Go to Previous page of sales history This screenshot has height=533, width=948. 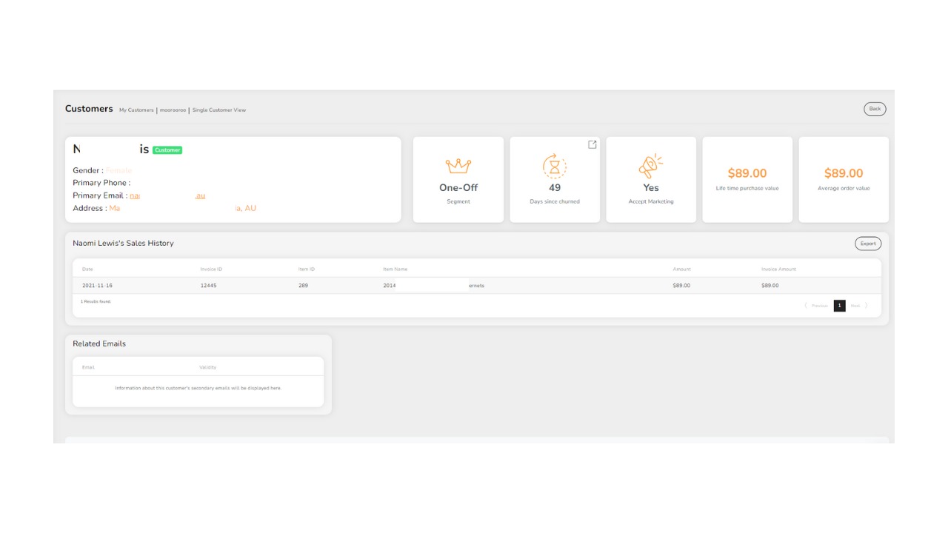(817, 306)
